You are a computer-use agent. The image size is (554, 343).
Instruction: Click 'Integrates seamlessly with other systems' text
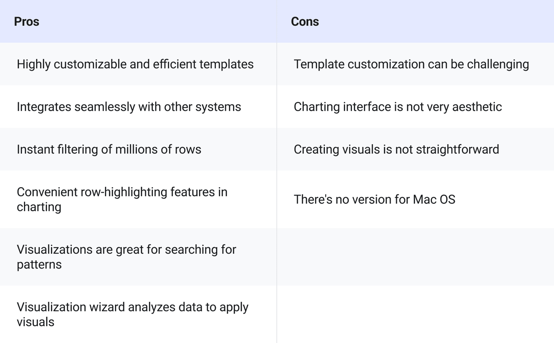(129, 107)
